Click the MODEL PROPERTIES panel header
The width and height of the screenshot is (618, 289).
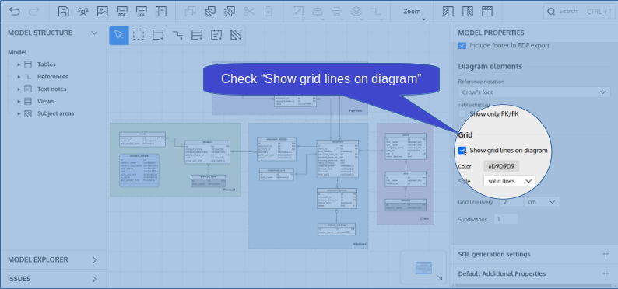coord(491,33)
